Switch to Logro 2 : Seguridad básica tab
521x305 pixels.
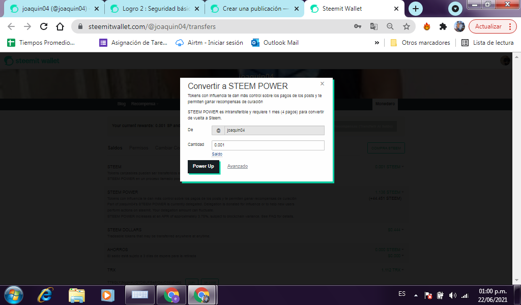(156, 9)
